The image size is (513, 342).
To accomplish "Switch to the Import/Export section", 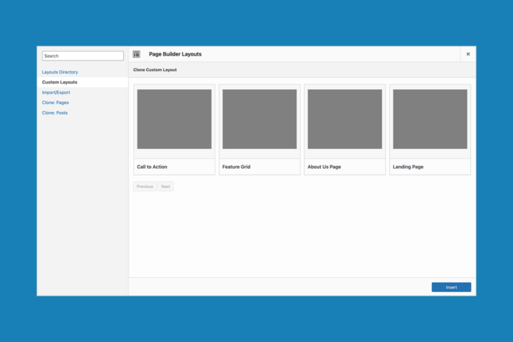I will point(56,93).
